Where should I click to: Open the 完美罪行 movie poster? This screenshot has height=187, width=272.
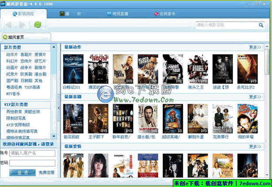(222, 119)
